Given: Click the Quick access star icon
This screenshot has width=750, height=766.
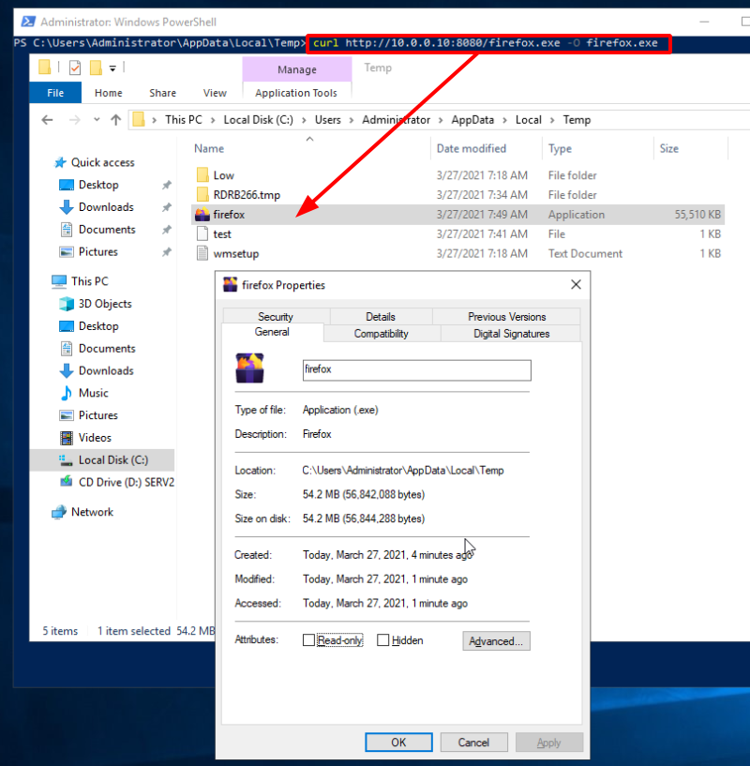Looking at the screenshot, I should (x=60, y=162).
